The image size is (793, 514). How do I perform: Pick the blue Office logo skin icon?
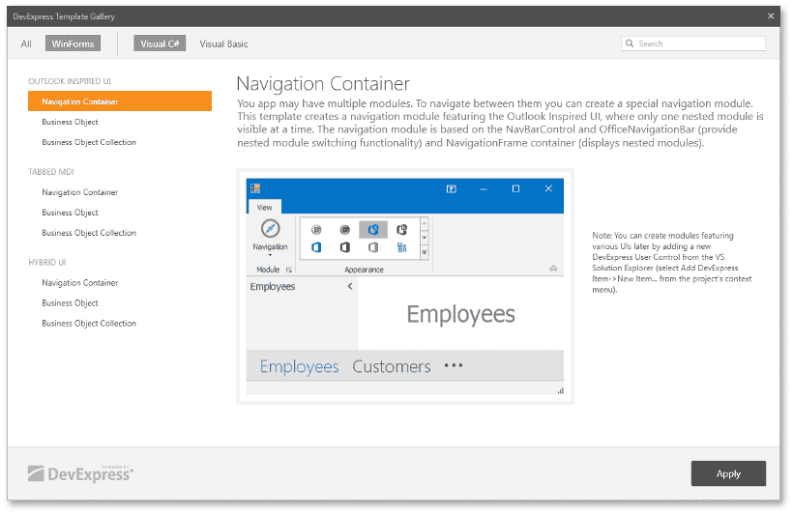click(316, 247)
